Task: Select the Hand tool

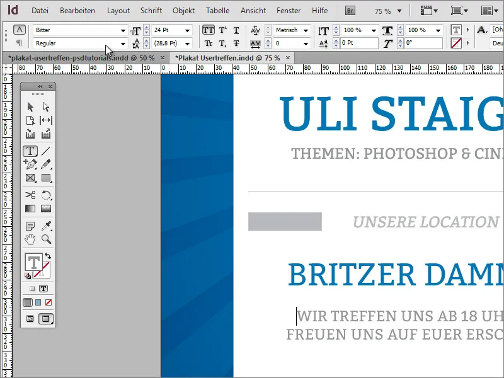Action: click(x=30, y=239)
